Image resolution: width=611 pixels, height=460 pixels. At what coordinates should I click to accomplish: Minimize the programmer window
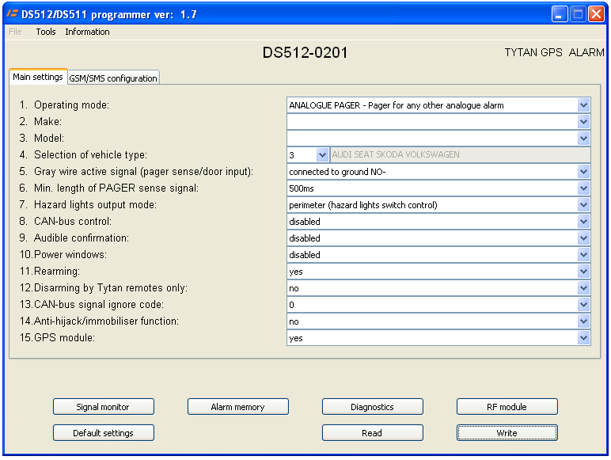pos(560,14)
